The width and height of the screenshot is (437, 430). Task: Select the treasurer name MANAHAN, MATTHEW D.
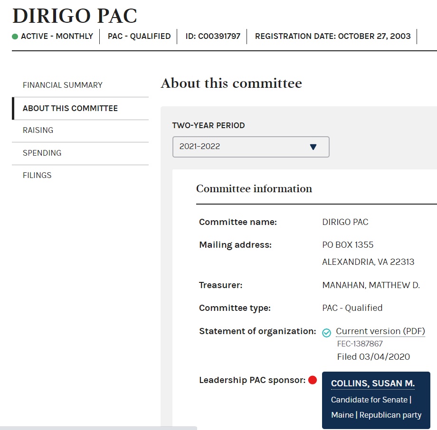tap(371, 285)
